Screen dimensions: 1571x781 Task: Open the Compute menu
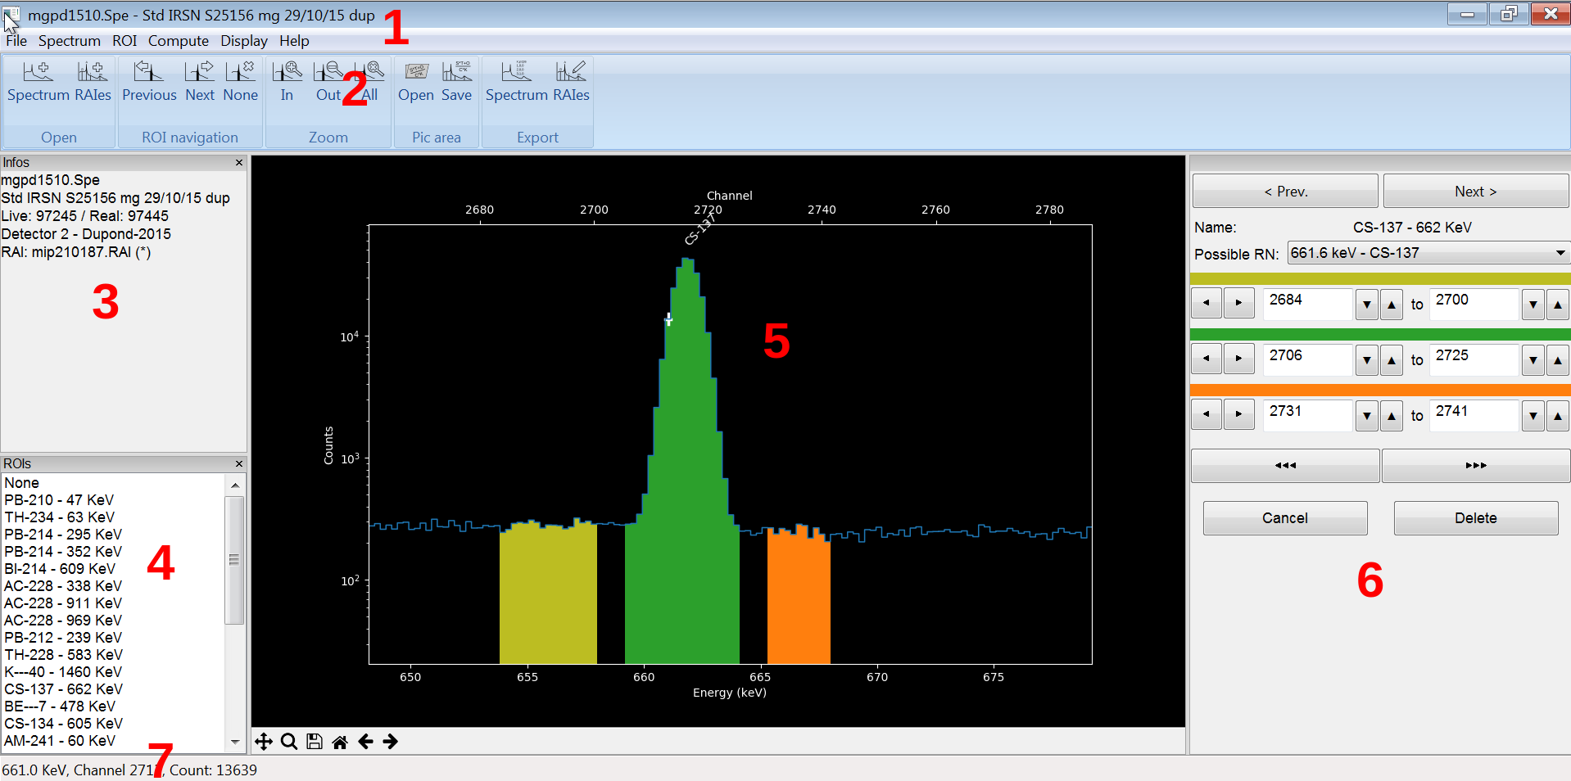point(179,41)
